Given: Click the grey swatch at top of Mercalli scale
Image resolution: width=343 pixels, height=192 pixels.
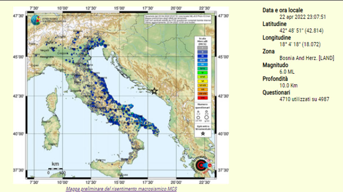Looking at the screenshot, I should point(202,47).
